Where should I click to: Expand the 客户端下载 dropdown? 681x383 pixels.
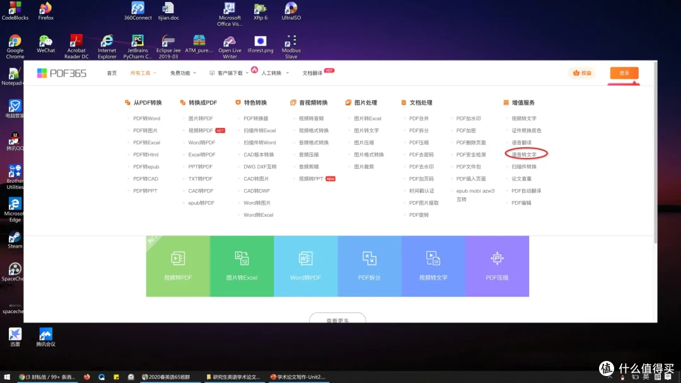(229, 73)
